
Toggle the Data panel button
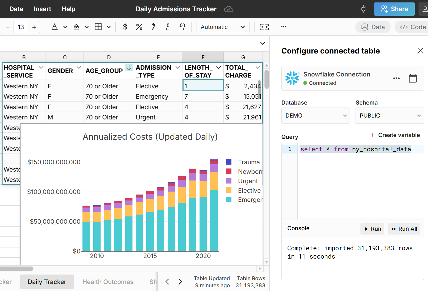point(373,27)
